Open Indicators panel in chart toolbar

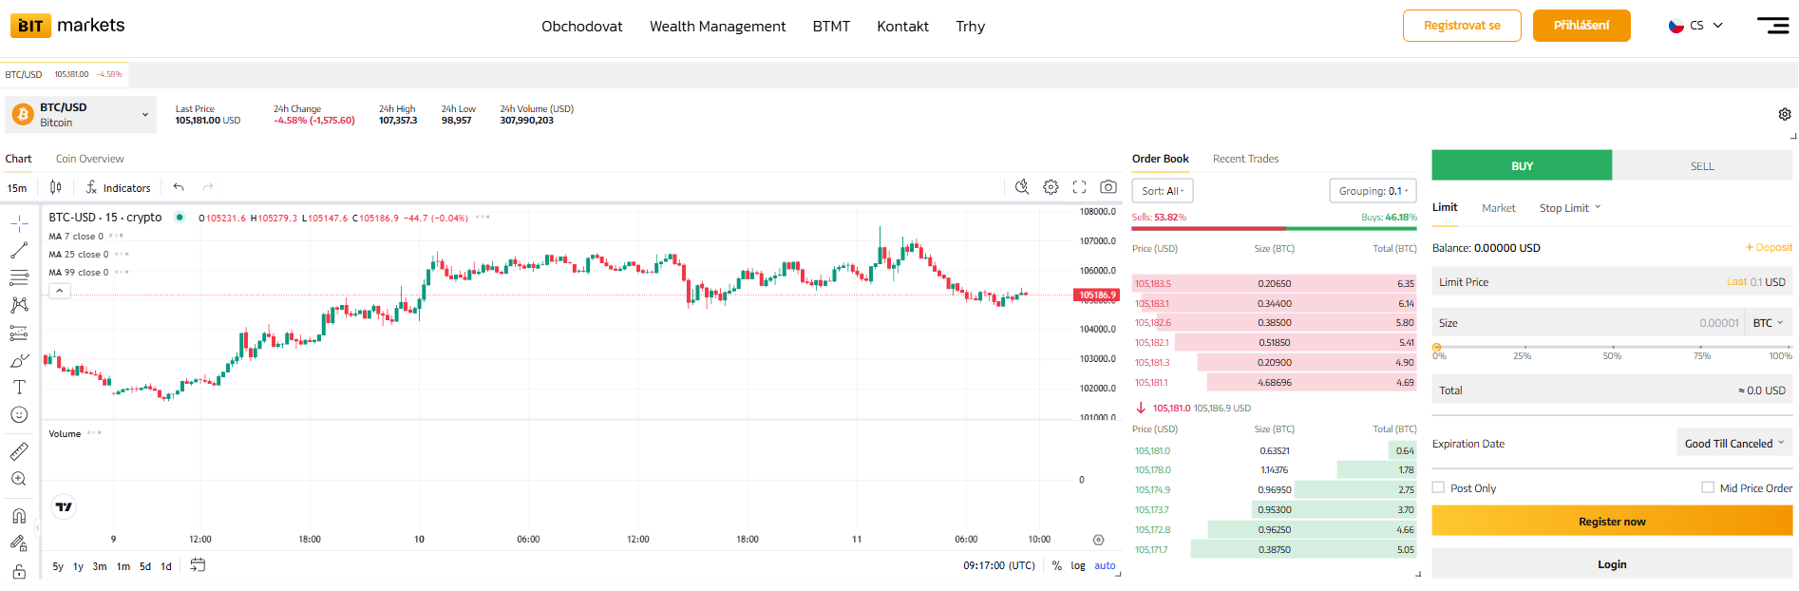[x=118, y=188]
